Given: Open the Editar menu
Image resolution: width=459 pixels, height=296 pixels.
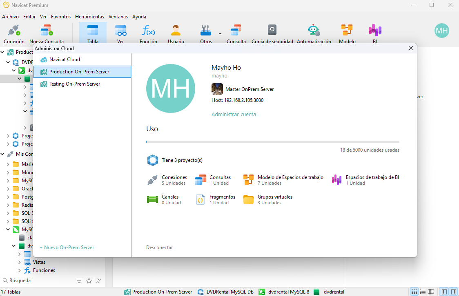Looking at the screenshot, I should pos(29,17).
